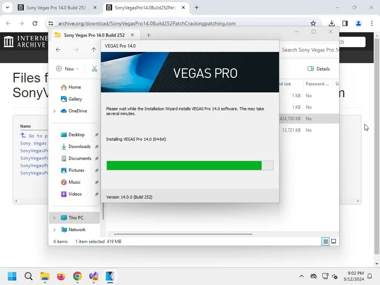Open Pictures quick access folder
Screen dimensions: 380x285
(x=72, y=170)
